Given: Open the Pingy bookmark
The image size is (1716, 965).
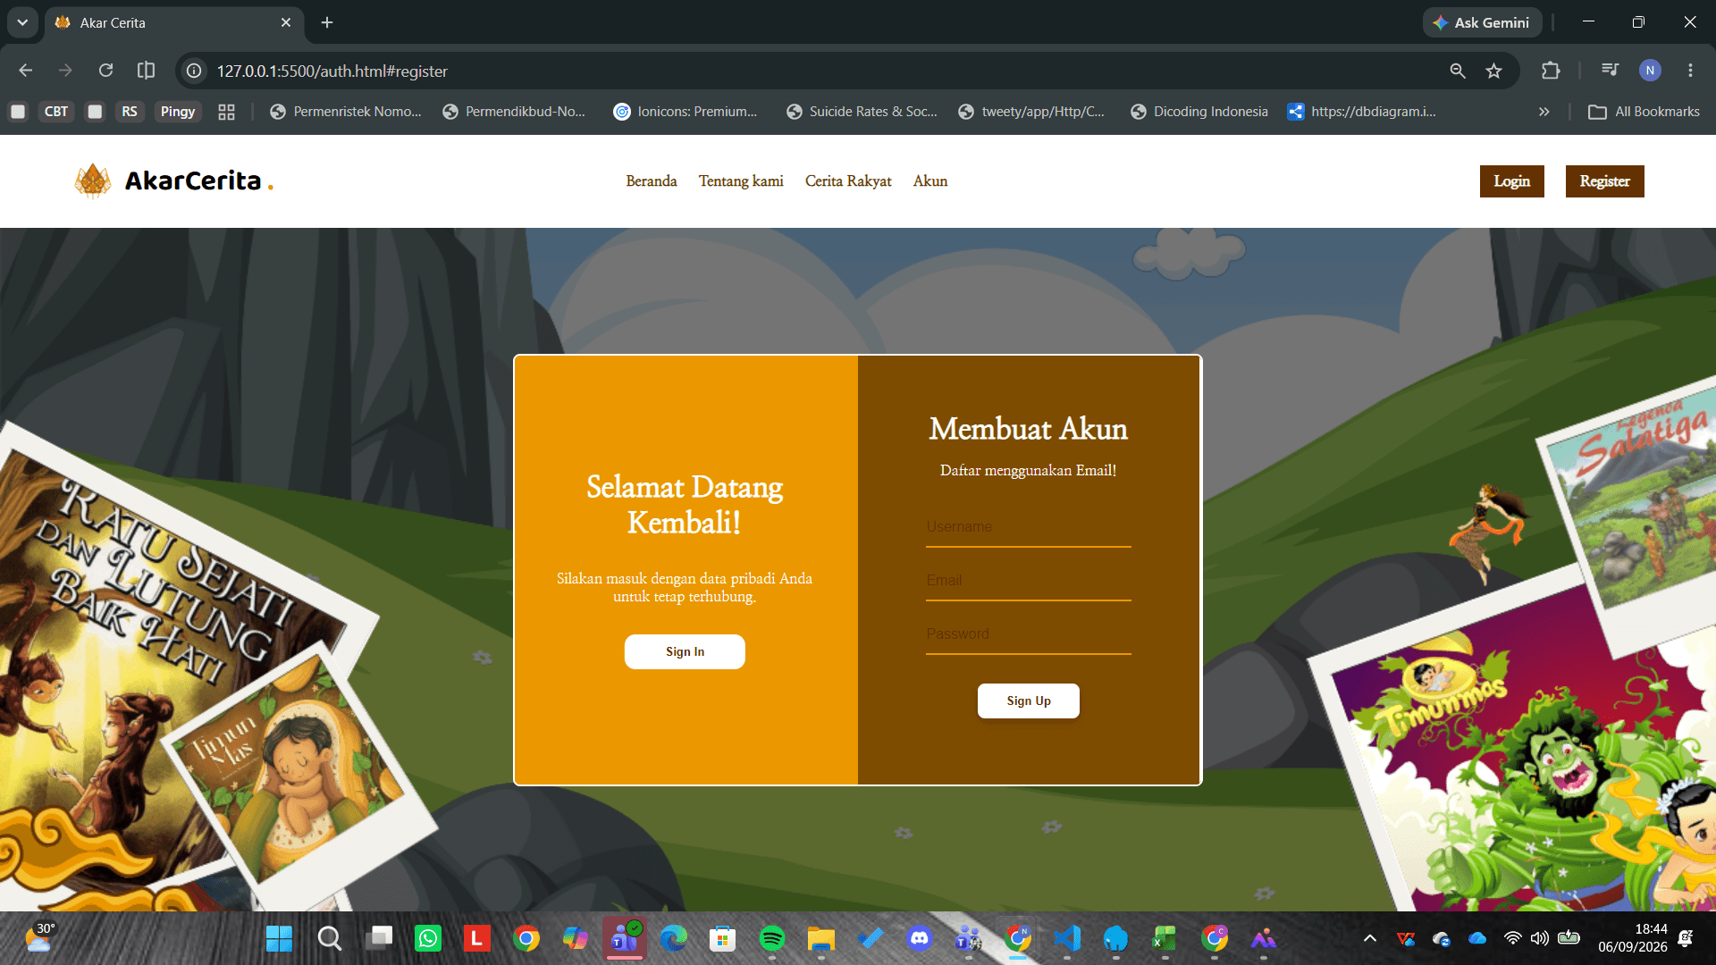Looking at the screenshot, I should pyautogui.click(x=178, y=112).
